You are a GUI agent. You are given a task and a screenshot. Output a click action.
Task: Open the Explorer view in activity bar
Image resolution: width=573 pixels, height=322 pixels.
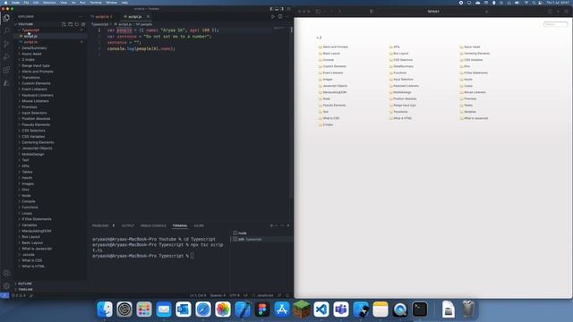coord(6,18)
